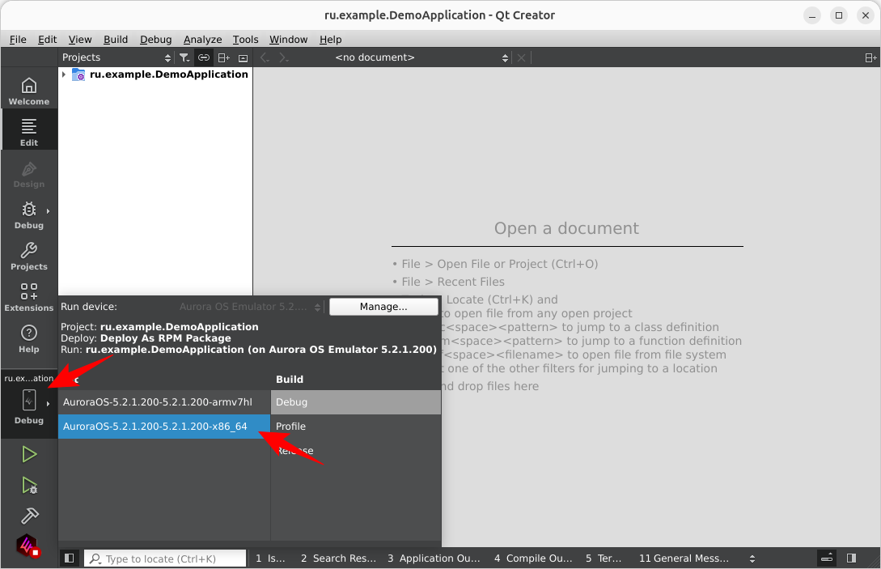Screen dimensions: 881x569
Task: Click the Aurora OS emulator icon
Action: click(x=27, y=545)
